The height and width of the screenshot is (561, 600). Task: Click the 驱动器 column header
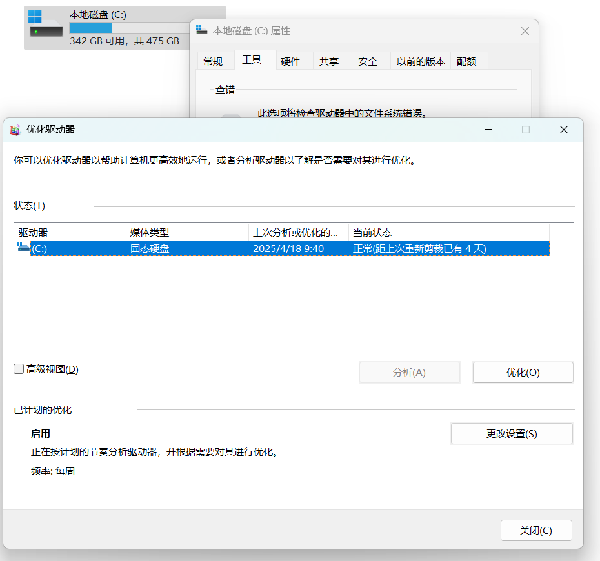coord(70,233)
